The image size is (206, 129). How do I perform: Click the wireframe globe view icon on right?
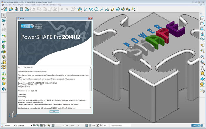coord(202,68)
